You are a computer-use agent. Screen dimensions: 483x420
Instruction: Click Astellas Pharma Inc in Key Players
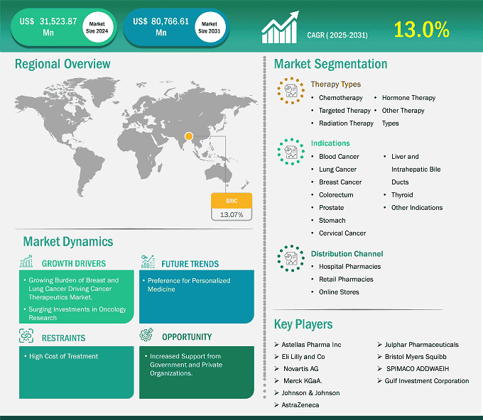(x=311, y=345)
